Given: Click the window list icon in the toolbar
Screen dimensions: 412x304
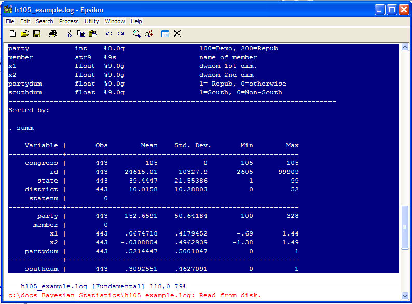Looking at the screenshot, I should click(x=165, y=34).
